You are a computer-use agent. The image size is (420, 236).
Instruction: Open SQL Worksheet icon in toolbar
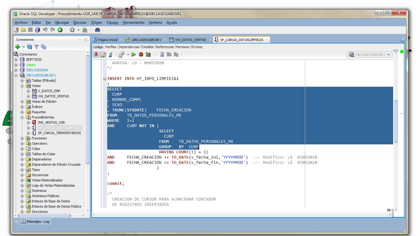85,30
